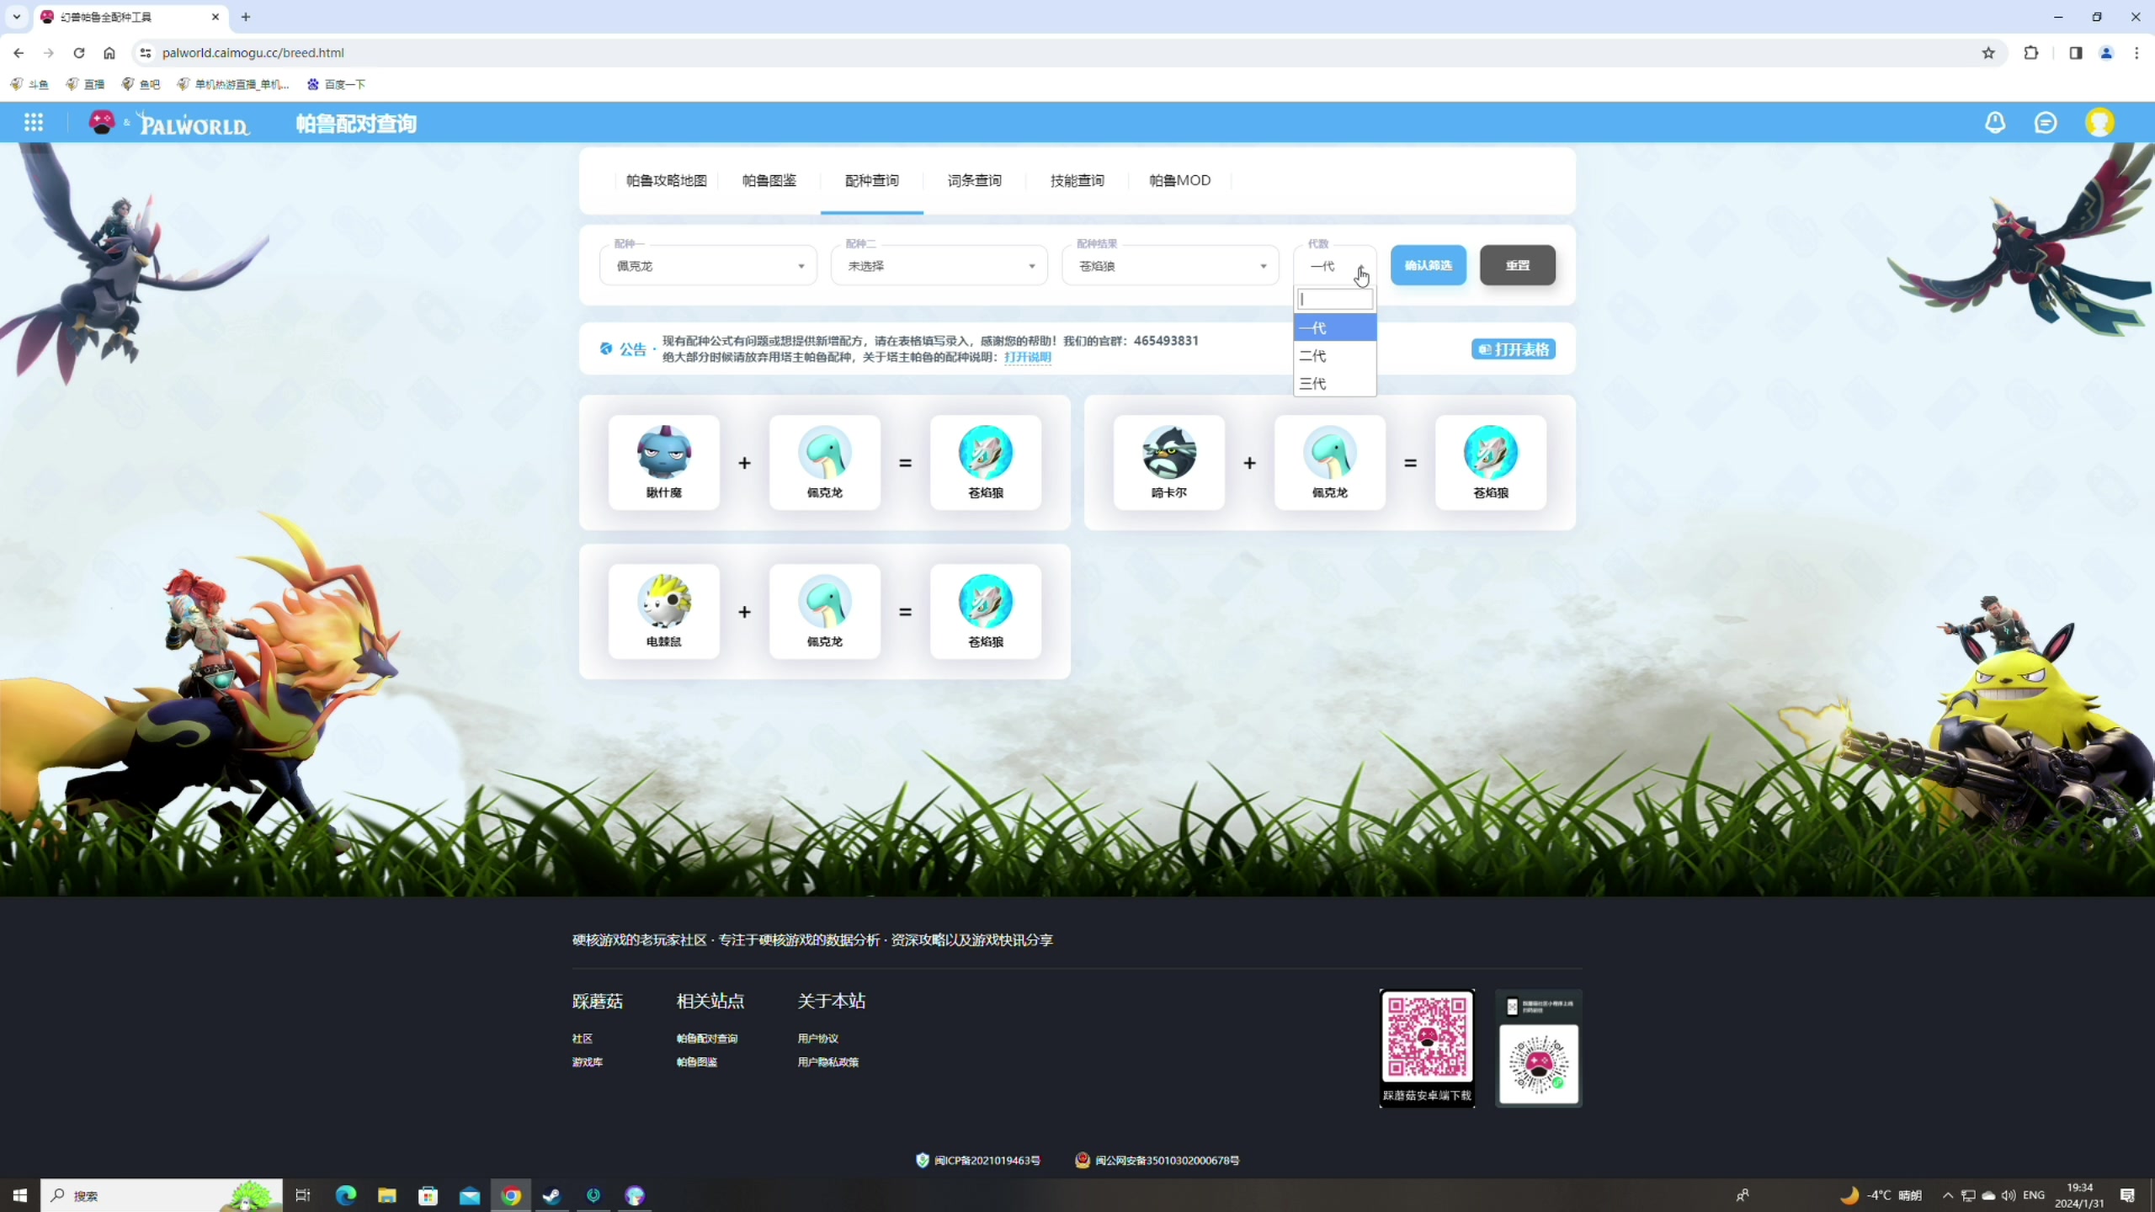The image size is (2155, 1212).
Task: Click 佩克龙 card in the 电棘鼠 row
Action: pyautogui.click(x=825, y=611)
